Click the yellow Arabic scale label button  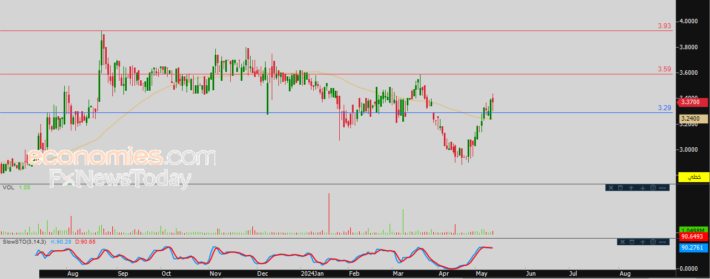click(693, 177)
